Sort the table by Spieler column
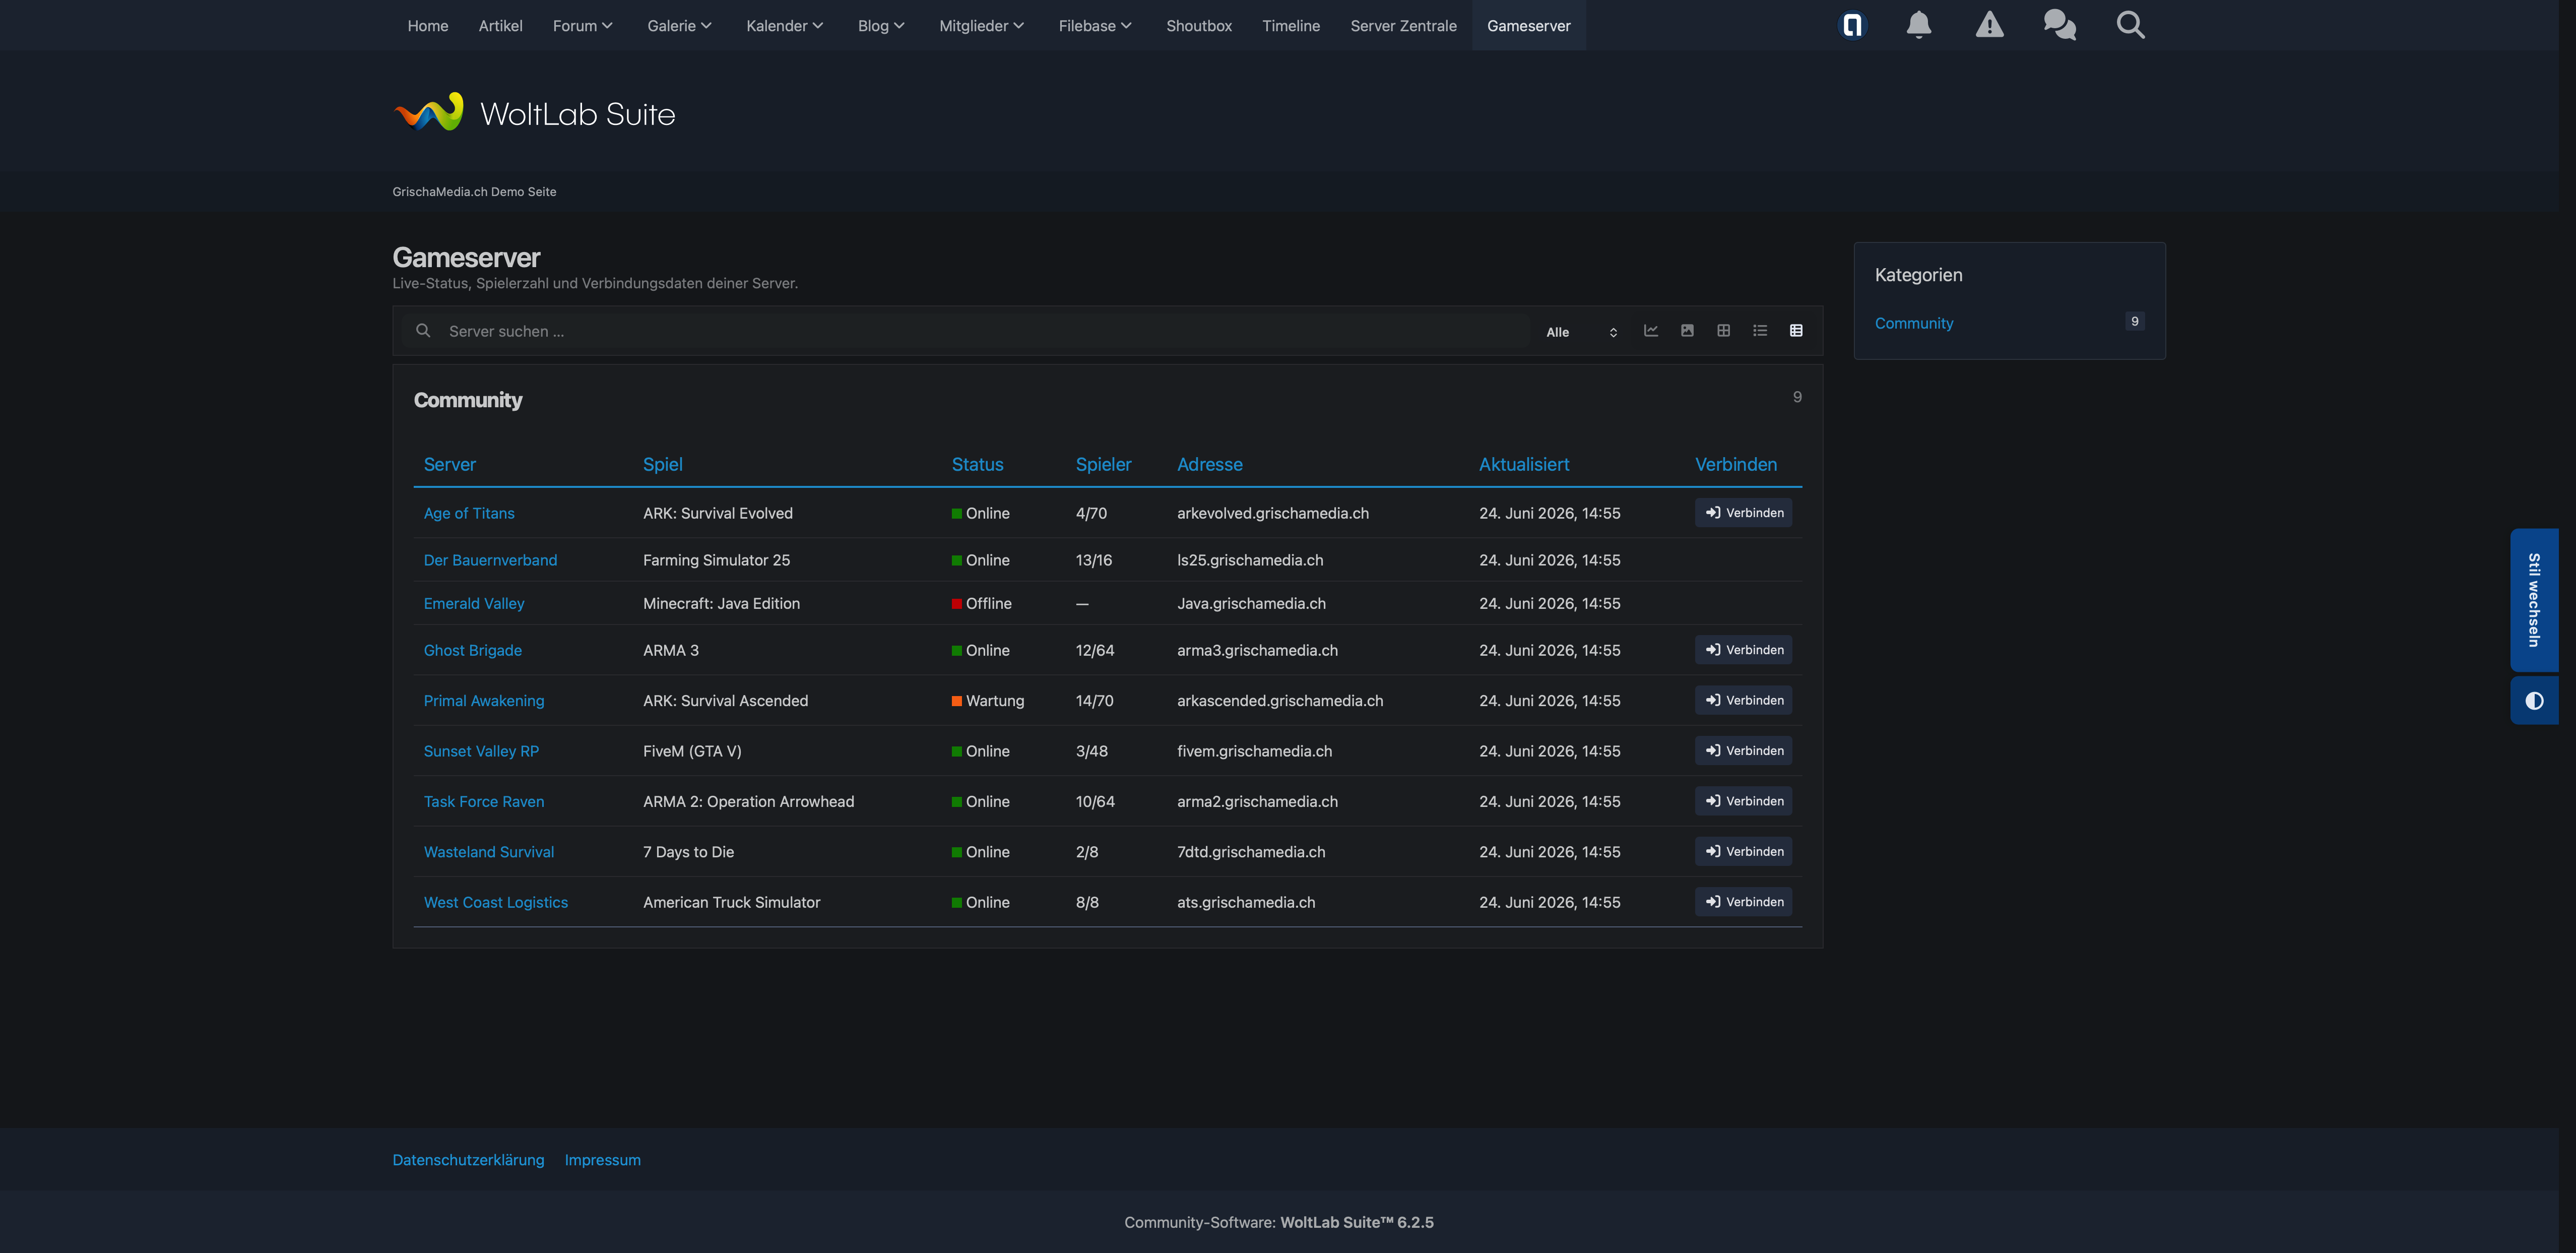 1103,464
